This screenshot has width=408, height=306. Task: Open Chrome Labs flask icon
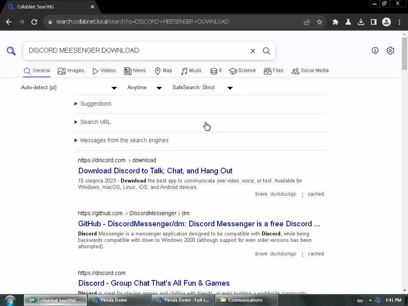click(348, 22)
